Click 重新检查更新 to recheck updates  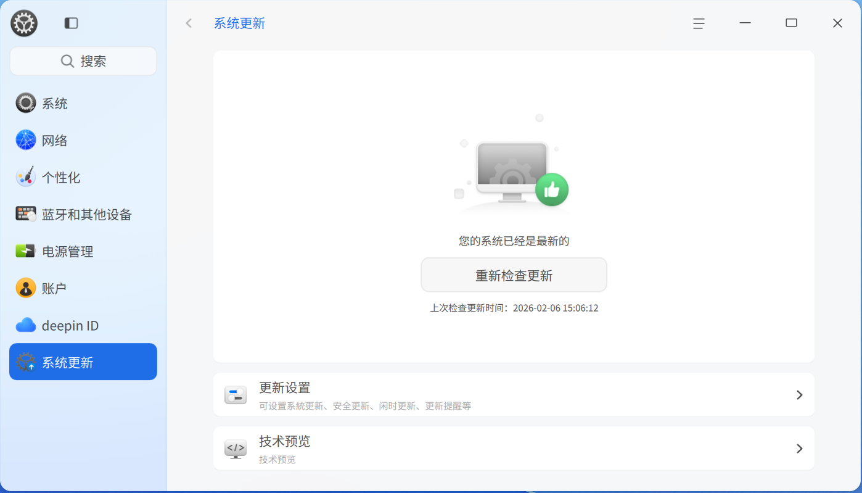pyautogui.click(x=514, y=275)
